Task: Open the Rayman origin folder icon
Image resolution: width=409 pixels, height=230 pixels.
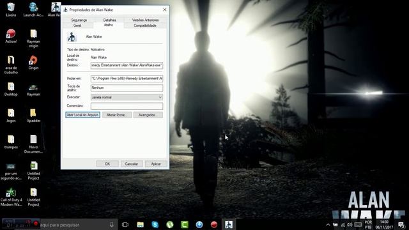Action: click(x=33, y=38)
